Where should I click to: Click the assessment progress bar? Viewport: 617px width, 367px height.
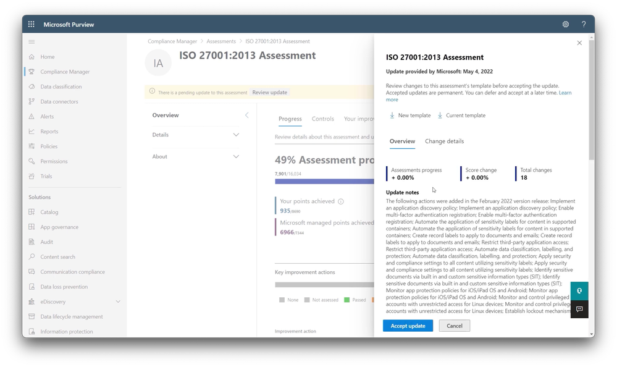tap(324, 182)
